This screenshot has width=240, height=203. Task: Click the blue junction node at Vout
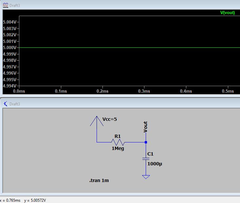[x=146, y=142]
